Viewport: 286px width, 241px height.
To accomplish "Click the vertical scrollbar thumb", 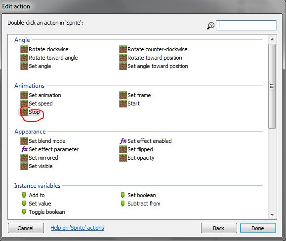I will click(x=272, y=86).
